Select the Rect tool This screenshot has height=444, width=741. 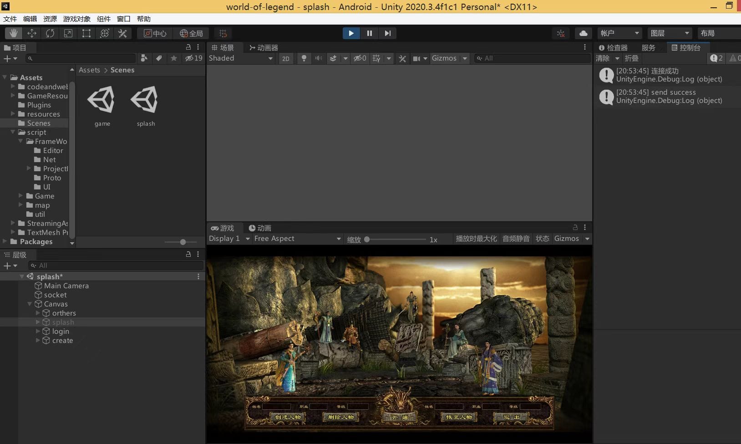click(86, 33)
